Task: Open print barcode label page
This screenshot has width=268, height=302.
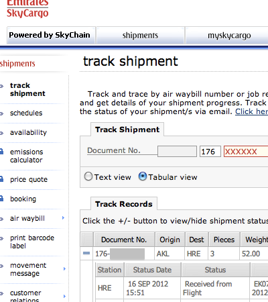Action: coord(32,242)
